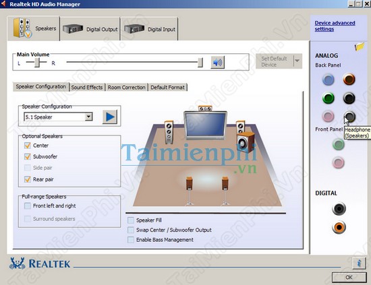Viewport: 371px width, 285px height.
Task: Uncheck the Rear pair checkbox
Action: (28, 179)
